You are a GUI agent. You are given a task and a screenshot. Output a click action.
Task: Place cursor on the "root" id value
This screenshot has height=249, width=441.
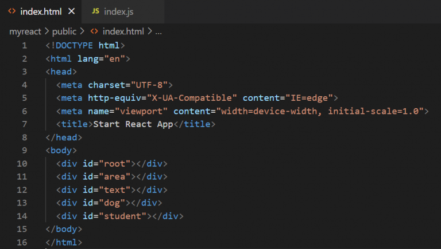tap(117, 164)
